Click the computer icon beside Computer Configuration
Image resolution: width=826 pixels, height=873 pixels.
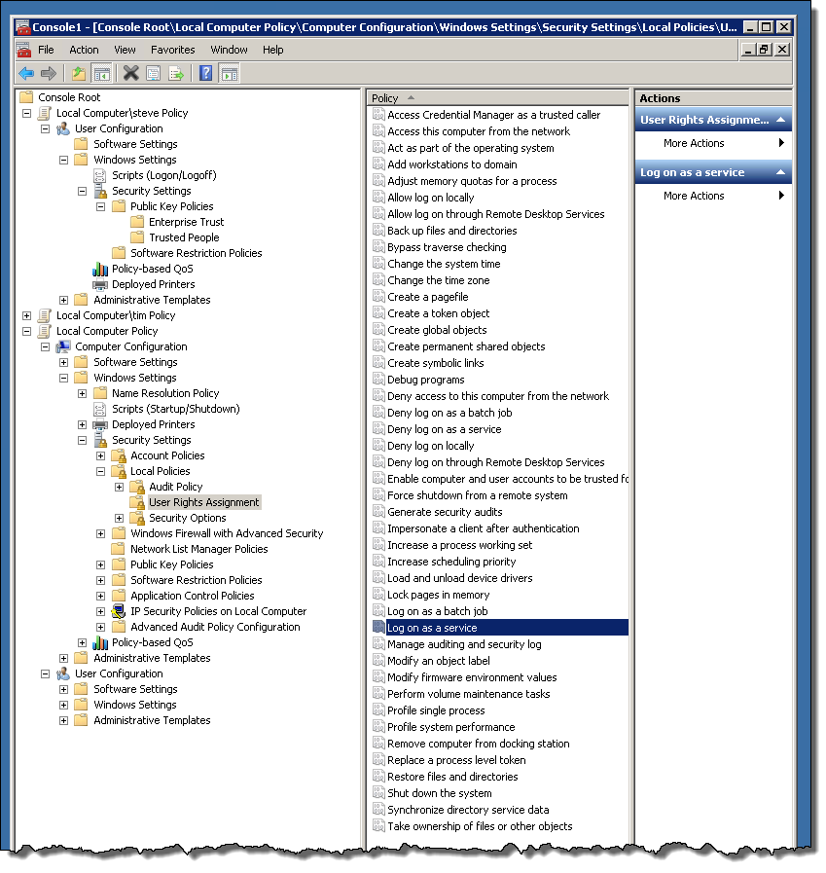click(63, 346)
